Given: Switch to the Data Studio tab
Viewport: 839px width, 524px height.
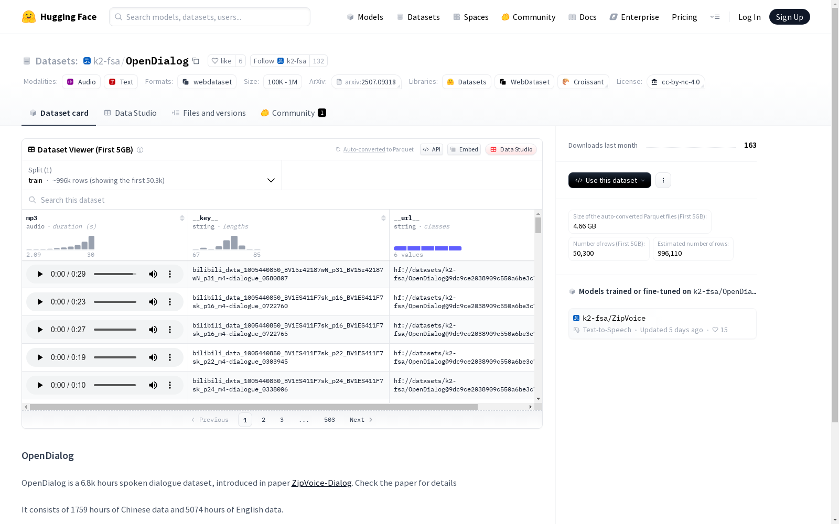Looking at the screenshot, I should pos(130,113).
